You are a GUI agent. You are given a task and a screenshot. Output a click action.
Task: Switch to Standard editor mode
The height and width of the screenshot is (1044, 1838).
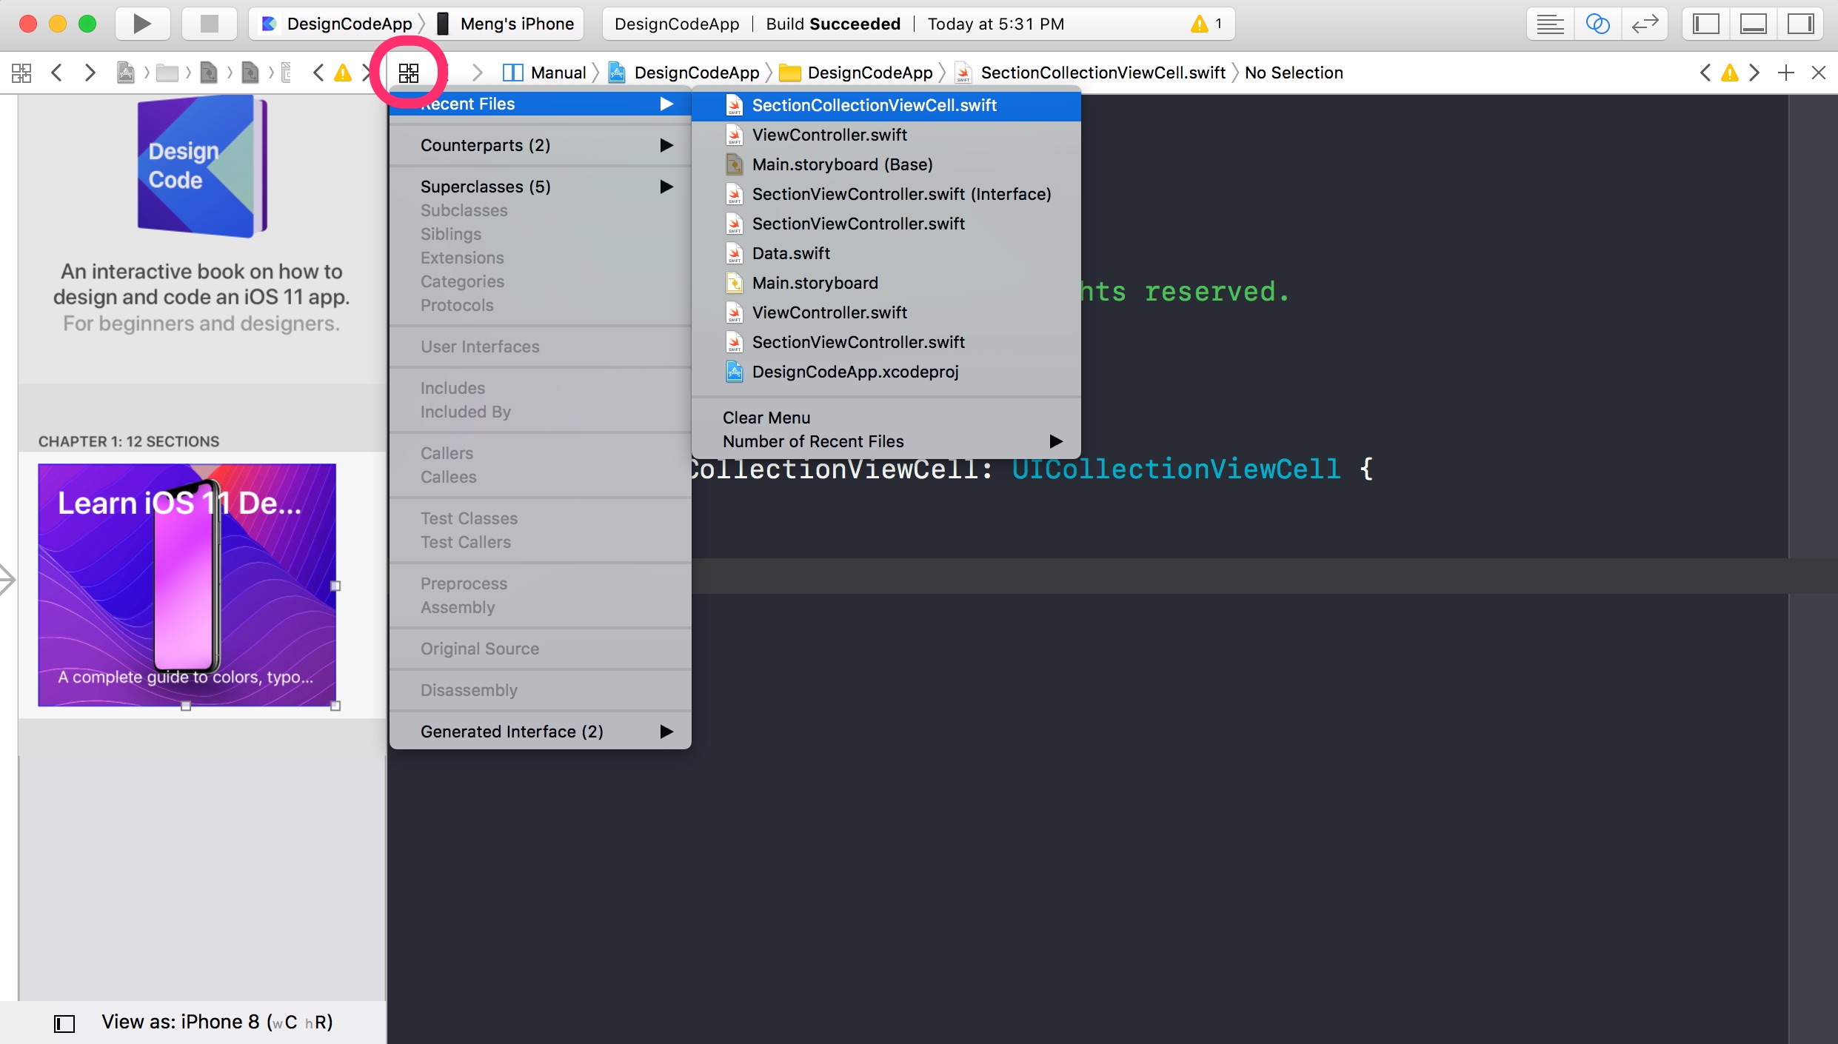[x=1550, y=24]
